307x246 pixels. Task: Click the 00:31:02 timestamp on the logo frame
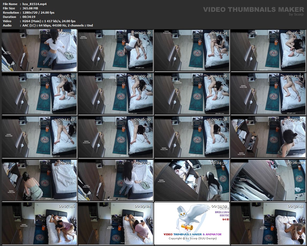point(219,206)
